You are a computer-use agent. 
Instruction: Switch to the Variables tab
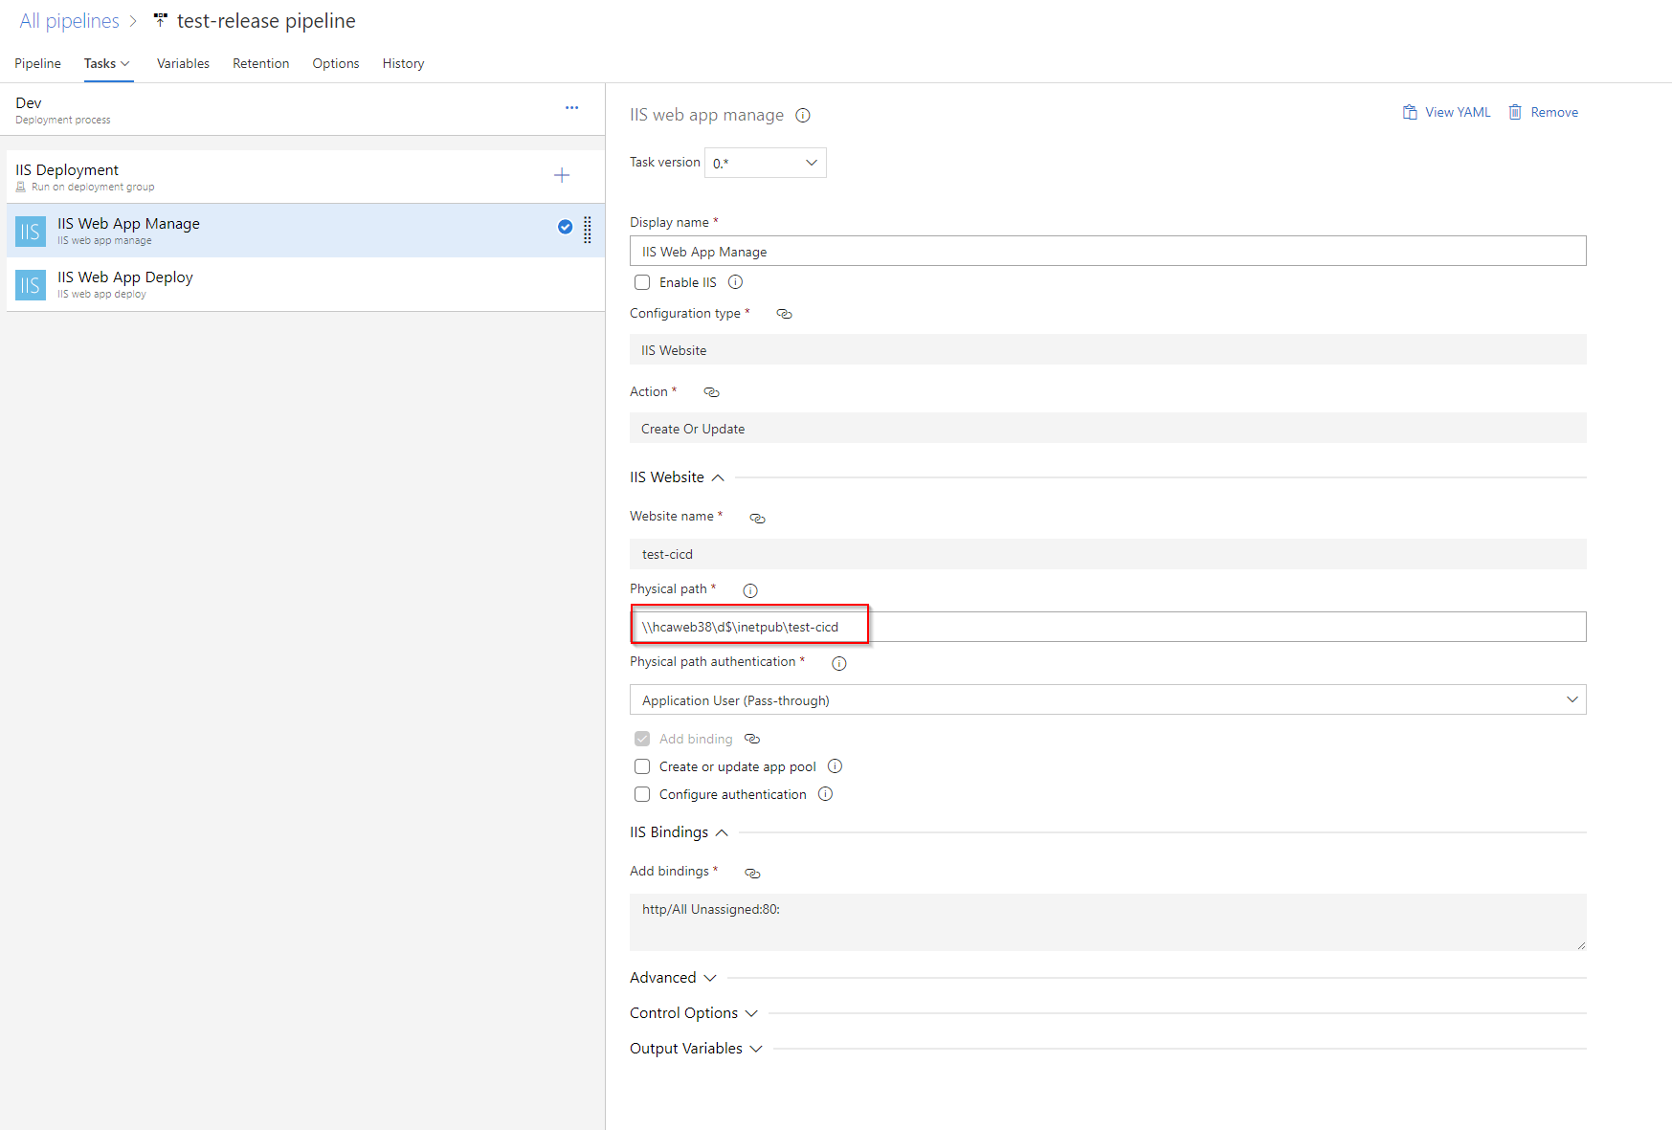point(183,63)
